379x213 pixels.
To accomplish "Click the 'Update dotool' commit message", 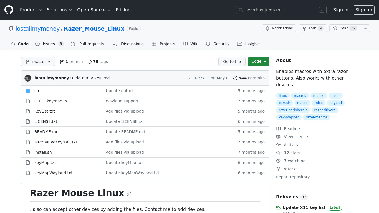I will 120,91.
